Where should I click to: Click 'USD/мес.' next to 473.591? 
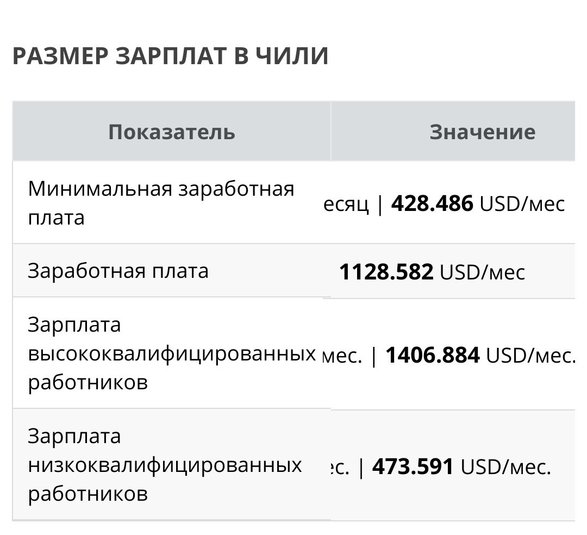tap(506, 467)
